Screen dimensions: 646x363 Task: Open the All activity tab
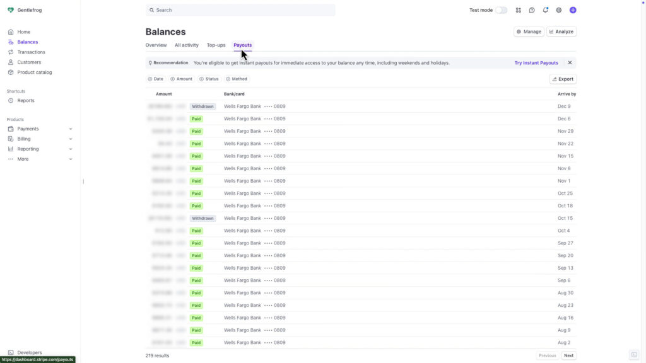(186, 45)
